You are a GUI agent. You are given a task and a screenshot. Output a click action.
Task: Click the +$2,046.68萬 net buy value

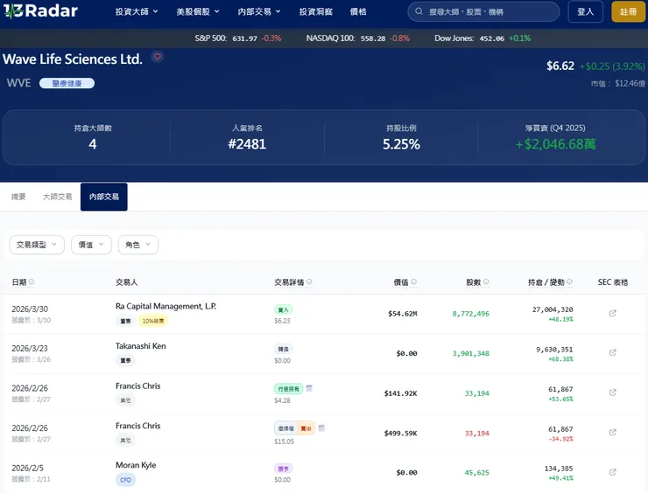click(x=555, y=144)
